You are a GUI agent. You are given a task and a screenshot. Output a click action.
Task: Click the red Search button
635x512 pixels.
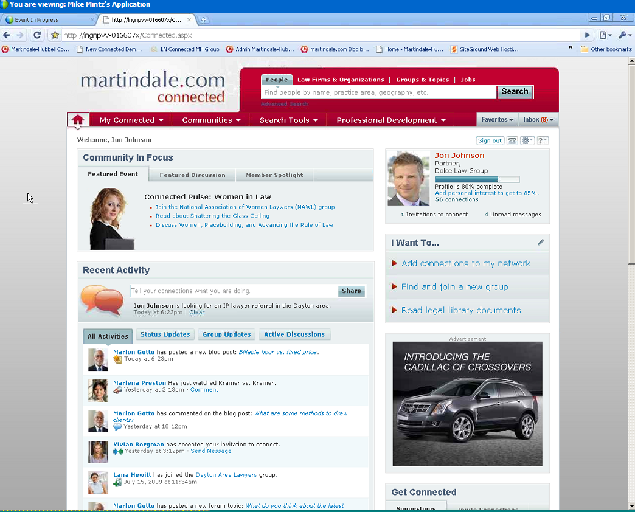pos(515,91)
